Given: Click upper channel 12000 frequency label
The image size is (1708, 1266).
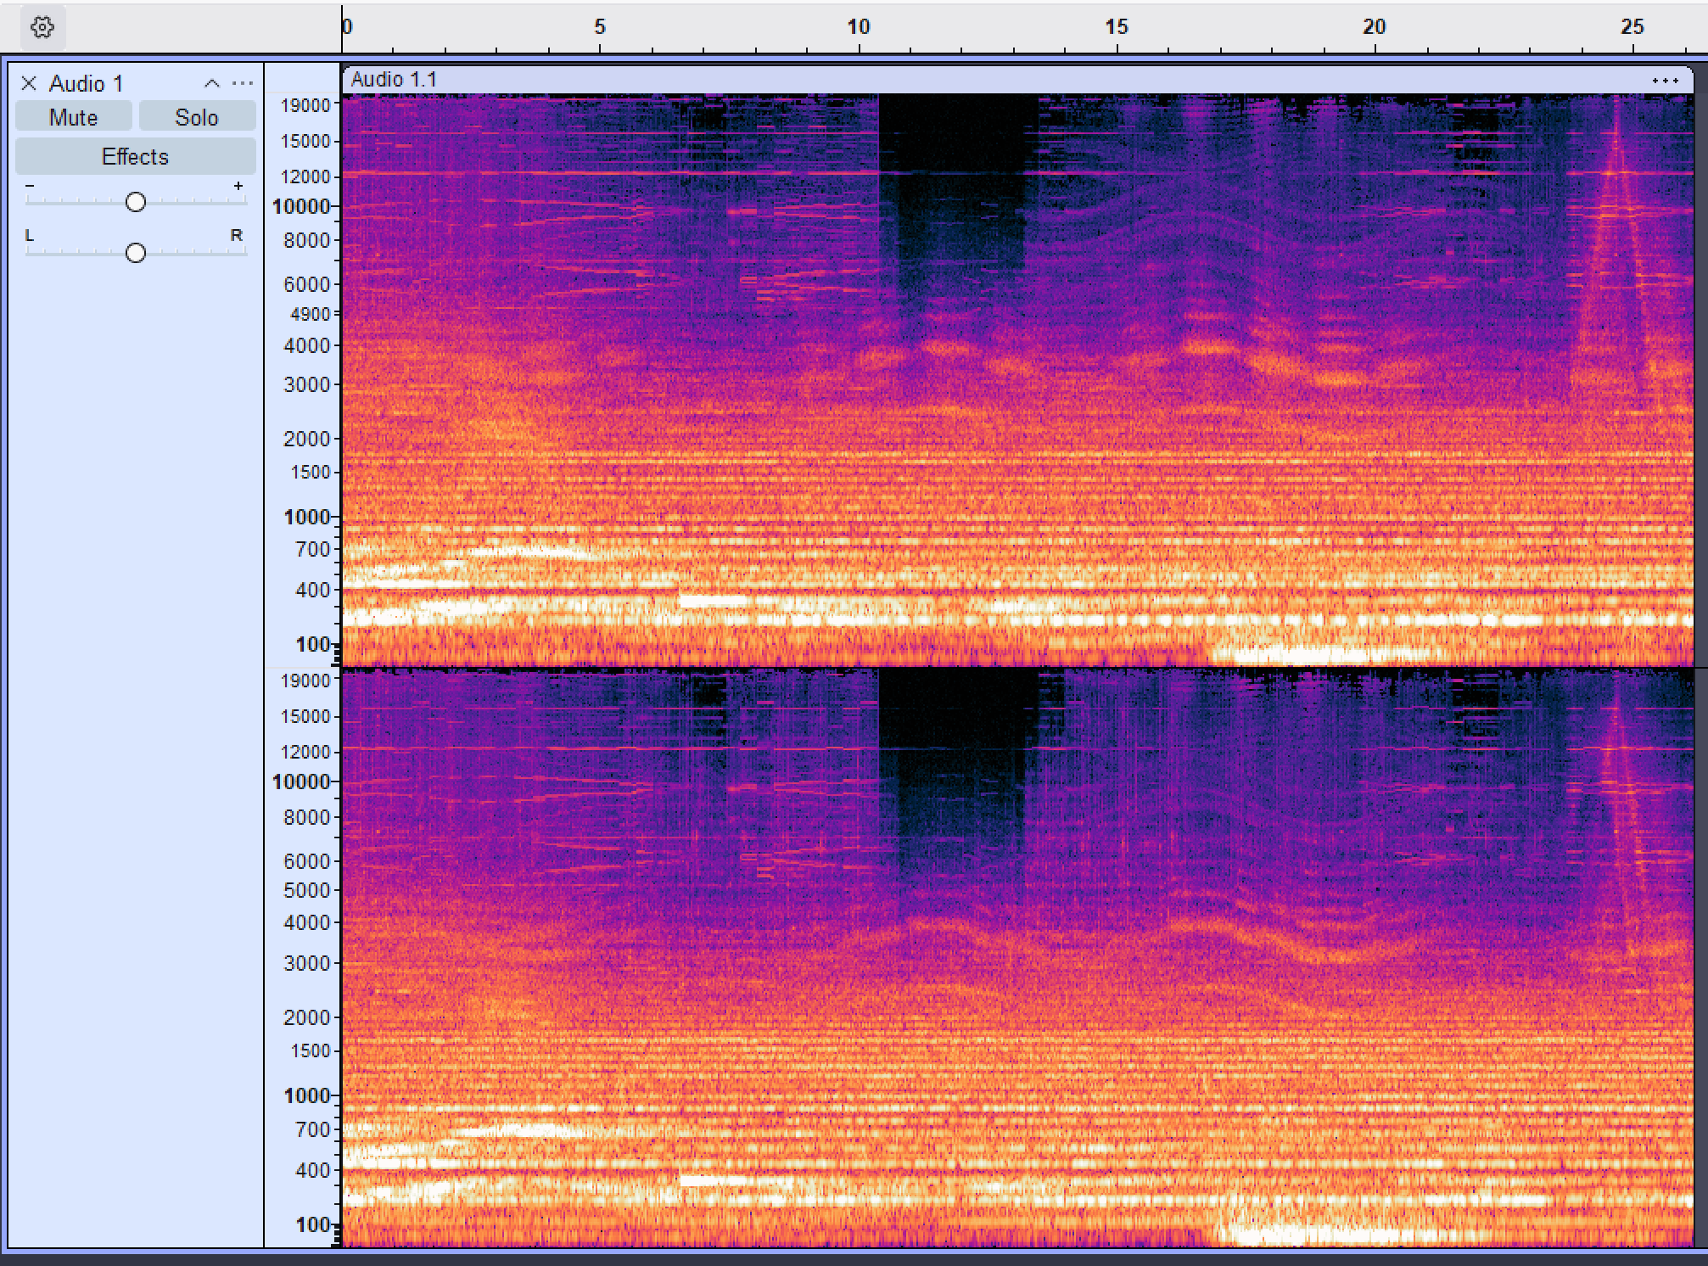Looking at the screenshot, I should (305, 176).
